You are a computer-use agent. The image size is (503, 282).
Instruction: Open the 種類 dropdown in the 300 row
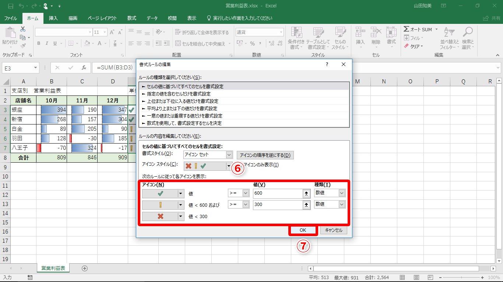[x=342, y=205]
